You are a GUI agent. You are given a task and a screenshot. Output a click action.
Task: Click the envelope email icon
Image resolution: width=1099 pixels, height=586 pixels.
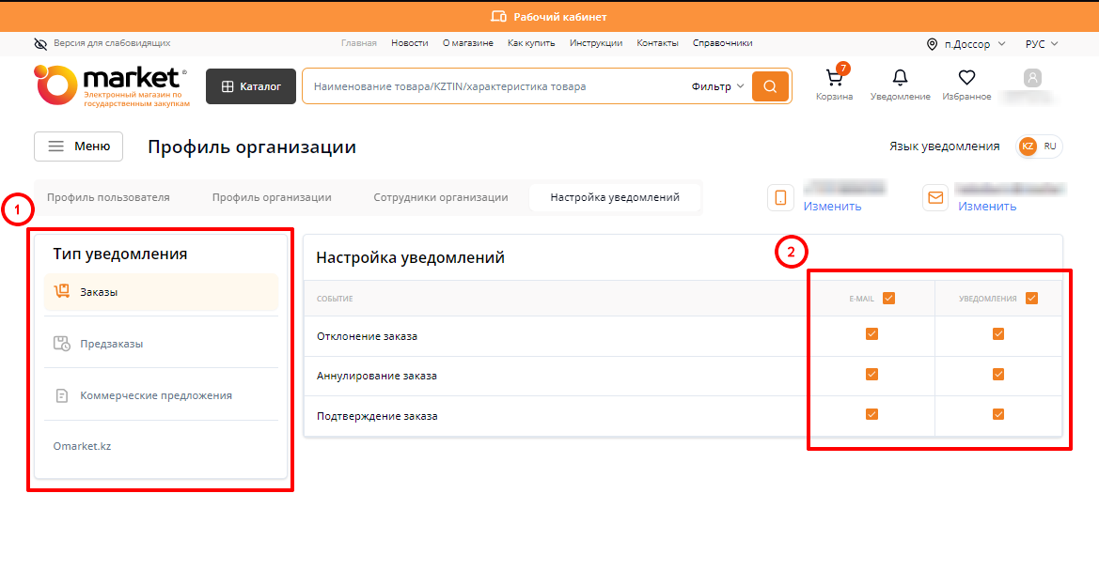pyautogui.click(x=935, y=197)
